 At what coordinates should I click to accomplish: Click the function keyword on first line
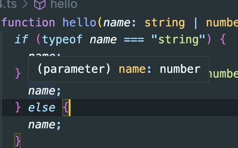tap(28, 22)
